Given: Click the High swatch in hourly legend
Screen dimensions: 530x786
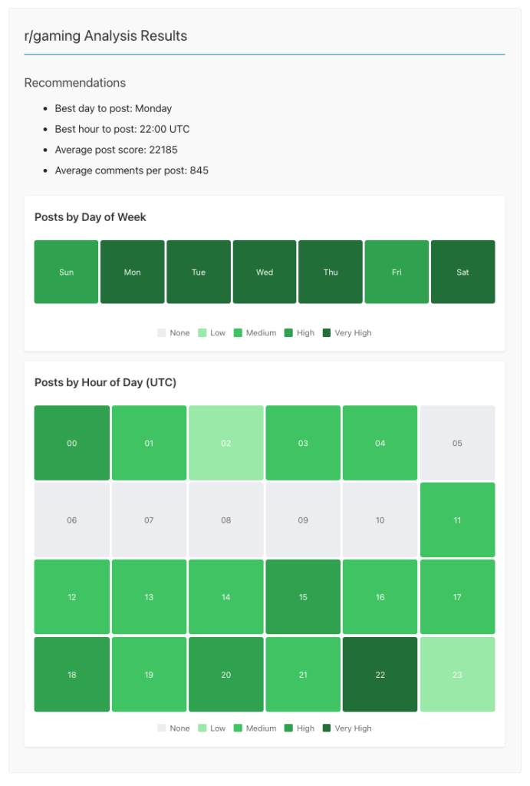Looking at the screenshot, I should tap(288, 728).
